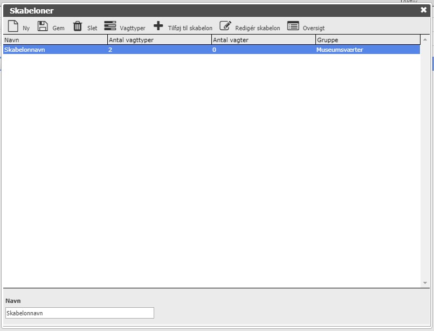Viewport: 434px width, 331px height.
Task: Click the Museumsværter cell in the Gruppe column
Action: (x=340, y=50)
